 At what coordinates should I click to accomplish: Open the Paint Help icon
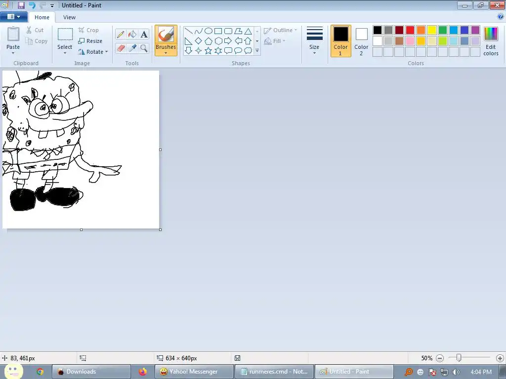coord(501,17)
